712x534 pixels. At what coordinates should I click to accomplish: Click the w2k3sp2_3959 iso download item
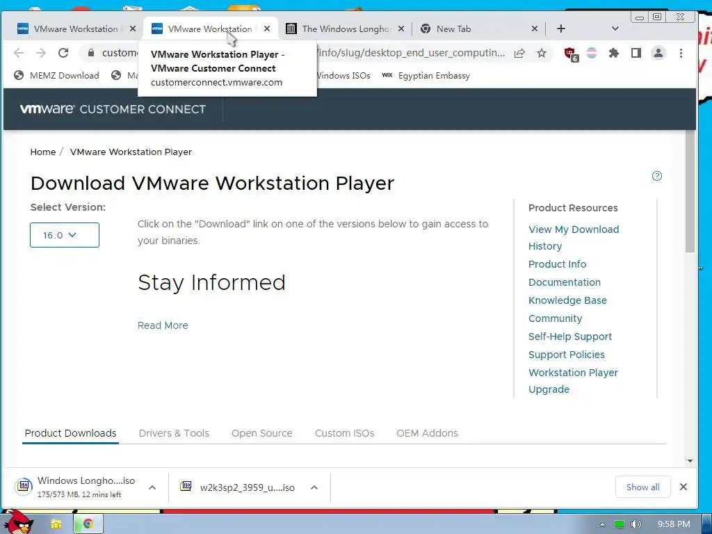[238, 487]
